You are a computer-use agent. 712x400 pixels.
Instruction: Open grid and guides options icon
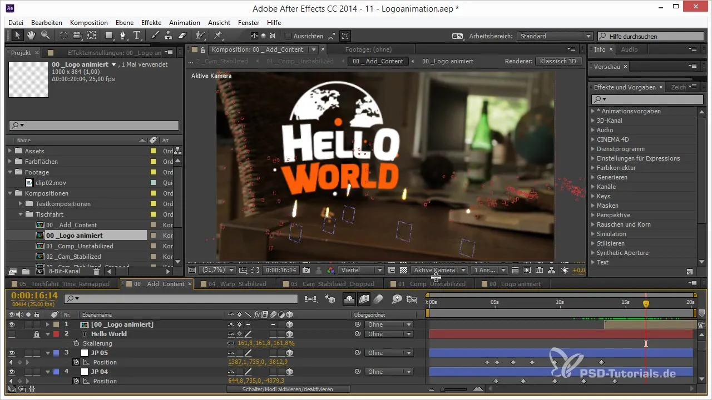point(243,271)
